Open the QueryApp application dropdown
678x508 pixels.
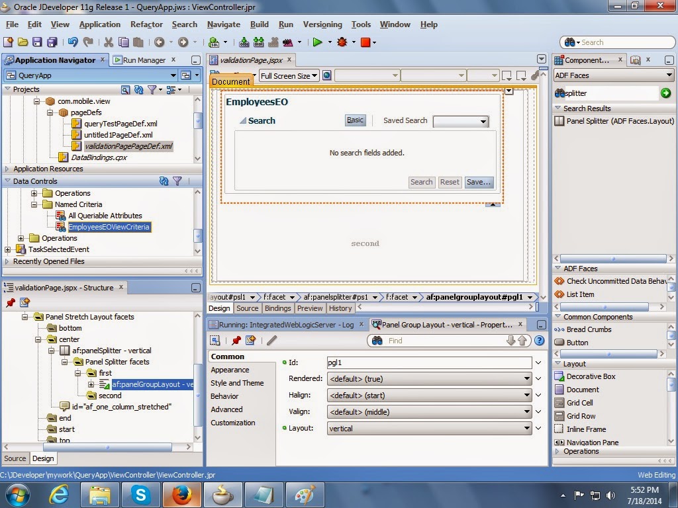(173, 75)
